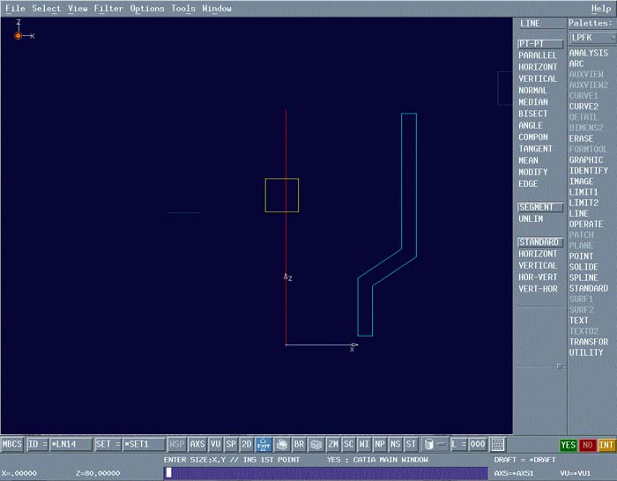Viewport: 617px width, 481px height.
Task: Toggle the 2D mode button
Action: click(x=246, y=444)
